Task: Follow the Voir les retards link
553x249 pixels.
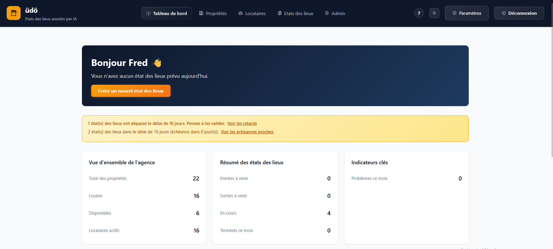Action: click(242, 123)
